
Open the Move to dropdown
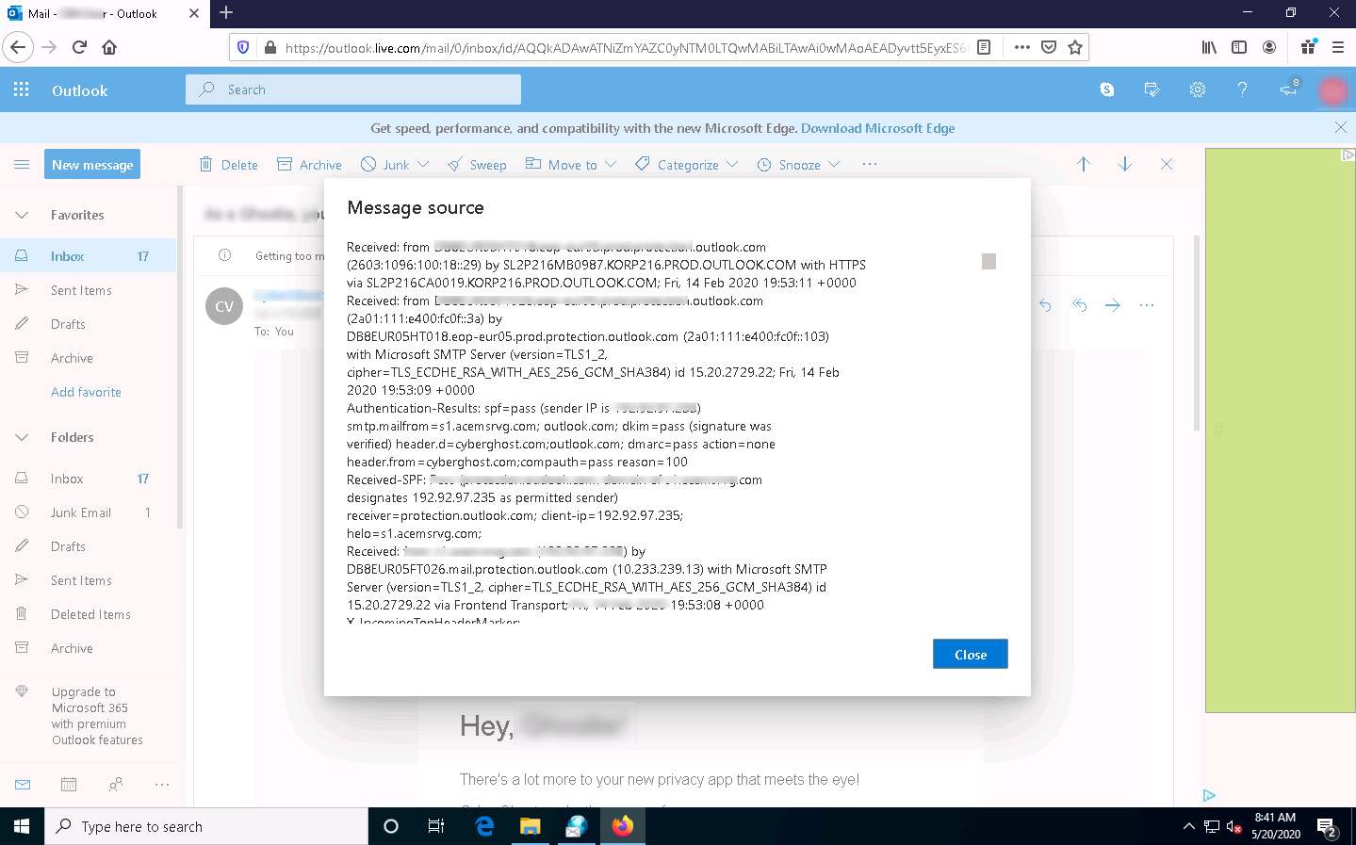click(x=571, y=165)
